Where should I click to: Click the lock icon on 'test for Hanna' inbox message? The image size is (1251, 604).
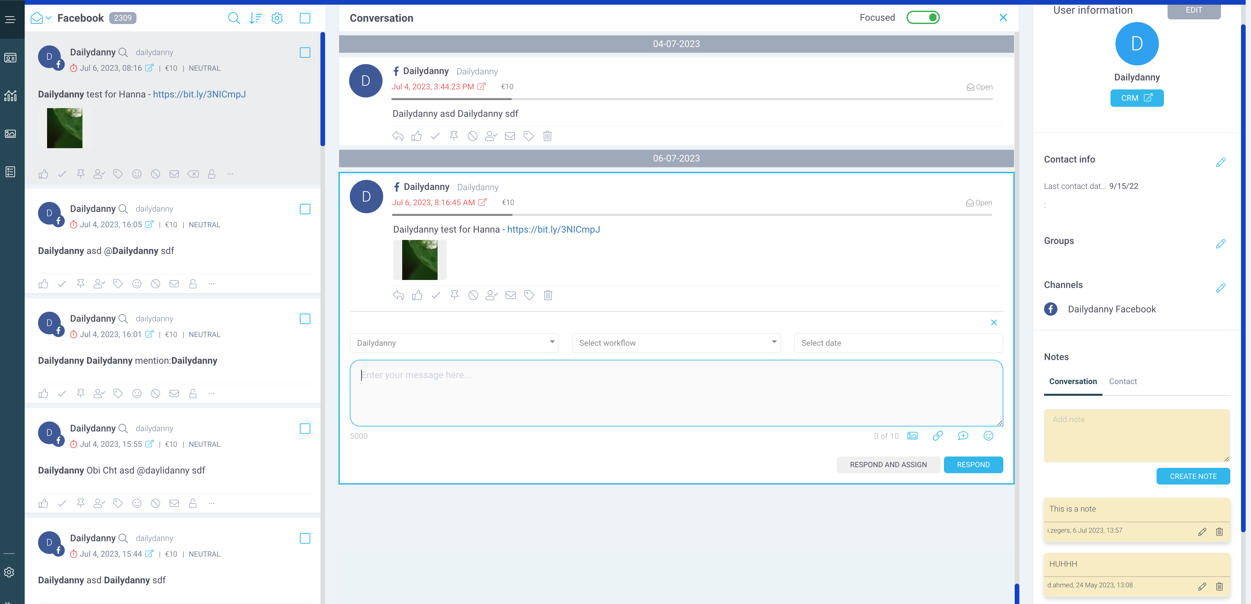pyautogui.click(x=212, y=174)
